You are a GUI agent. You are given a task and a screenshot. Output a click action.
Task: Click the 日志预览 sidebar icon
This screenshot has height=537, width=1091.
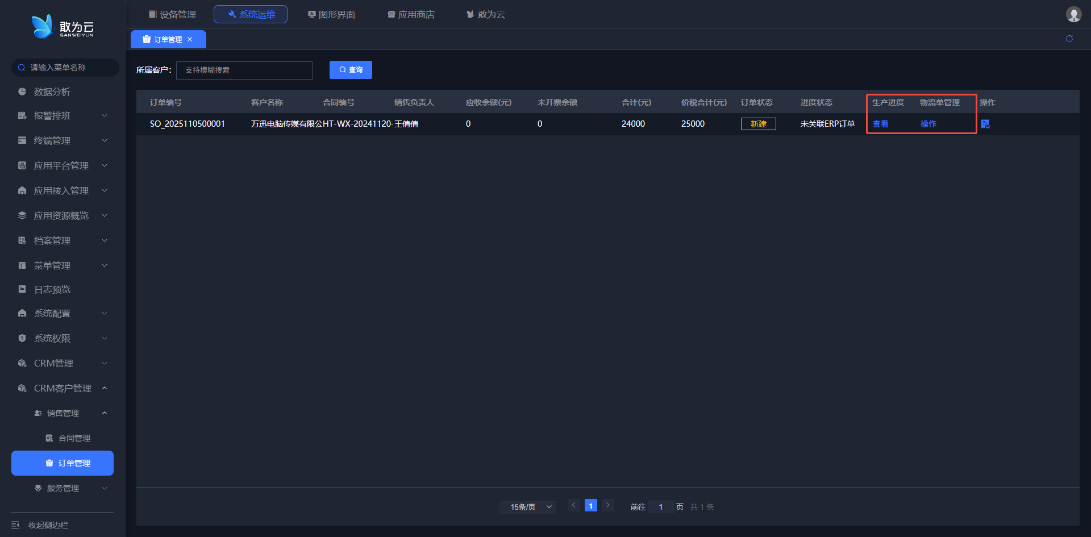(22, 289)
